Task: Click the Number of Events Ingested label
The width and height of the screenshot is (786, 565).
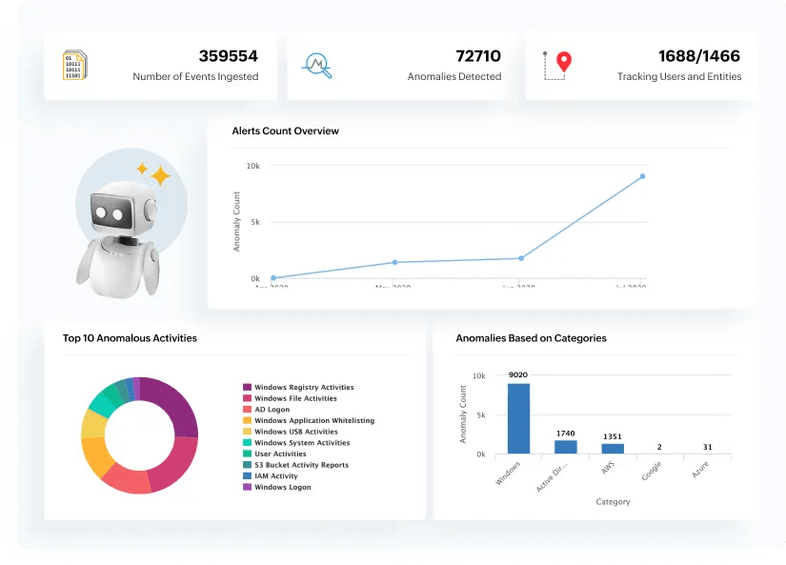Action: click(195, 77)
